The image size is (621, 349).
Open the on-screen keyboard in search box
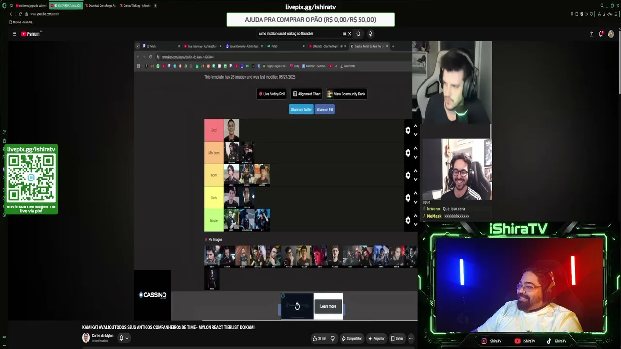coord(344,34)
